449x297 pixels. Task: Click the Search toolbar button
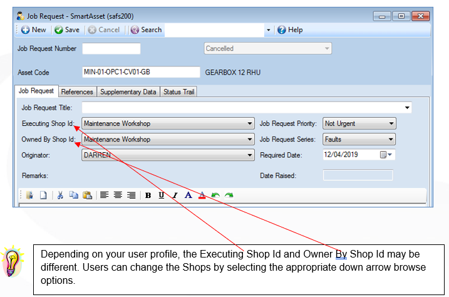pos(147,30)
